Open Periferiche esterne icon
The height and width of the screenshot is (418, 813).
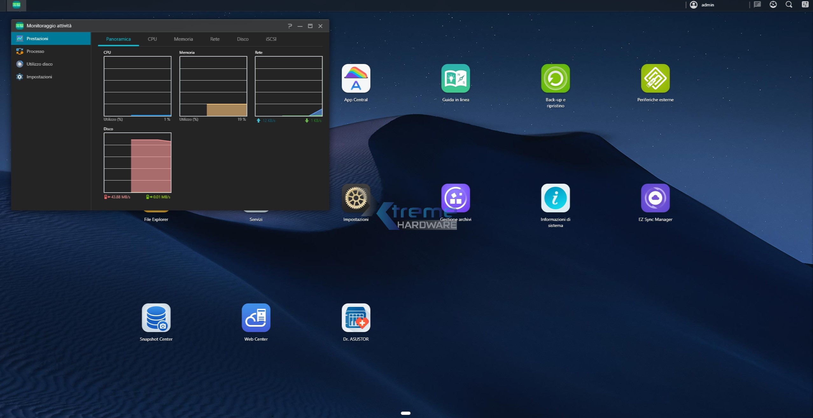(x=655, y=79)
